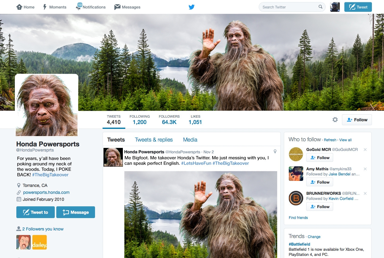Switch to Tweets & replies tab
Image resolution: width=384 pixels, height=258 pixels.
click(x=154, y=140)
